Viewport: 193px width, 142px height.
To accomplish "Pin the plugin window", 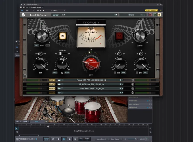I will coord(158,5).
